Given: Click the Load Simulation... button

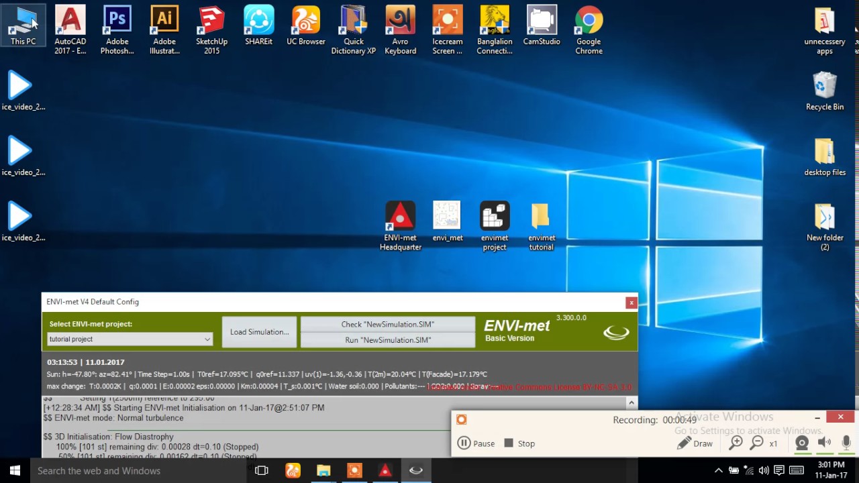Looking at the screenshot, I should coord(259,332).
